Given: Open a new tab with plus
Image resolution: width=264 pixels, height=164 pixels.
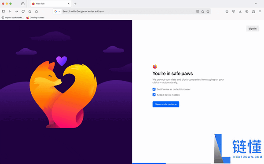Looking at the screenshot, I should tap(75, 4).
